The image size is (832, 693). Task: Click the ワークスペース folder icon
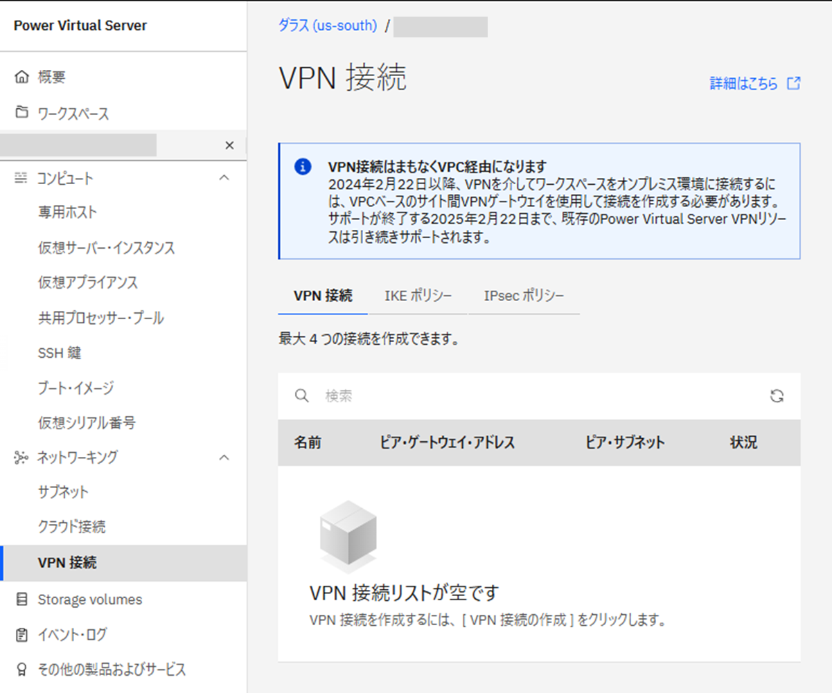point(22,114)
